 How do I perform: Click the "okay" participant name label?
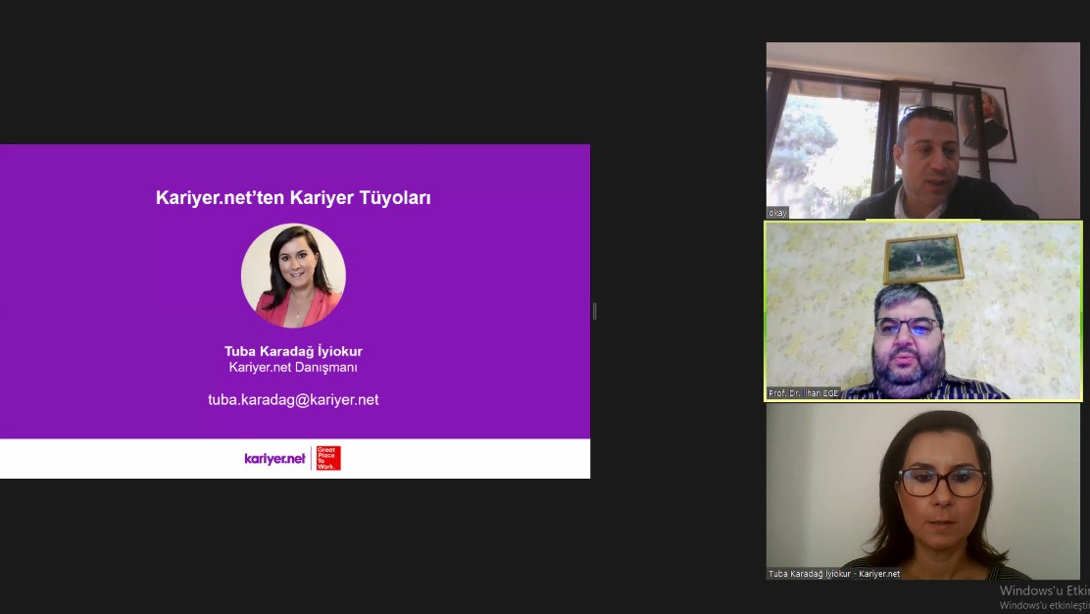[x=777, y=213]
